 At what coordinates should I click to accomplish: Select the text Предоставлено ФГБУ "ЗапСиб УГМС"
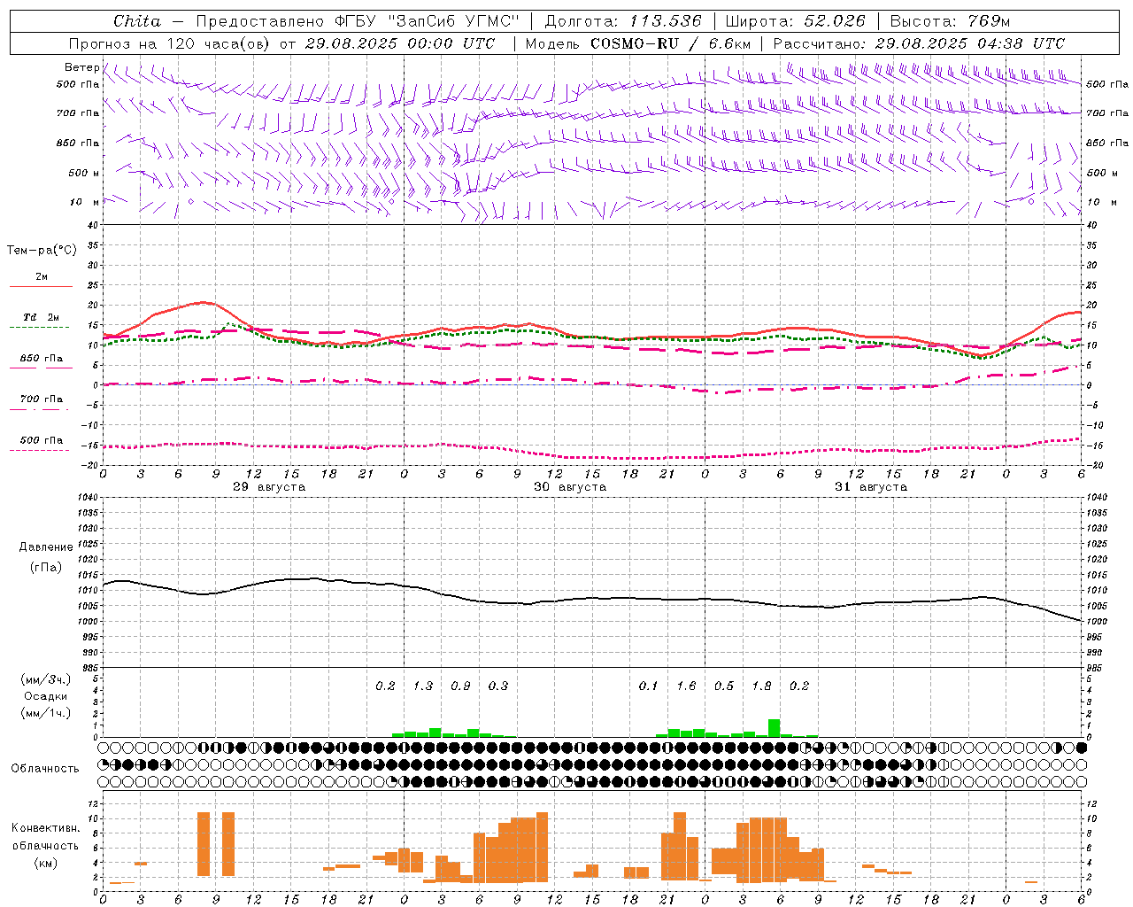(358, 21)
